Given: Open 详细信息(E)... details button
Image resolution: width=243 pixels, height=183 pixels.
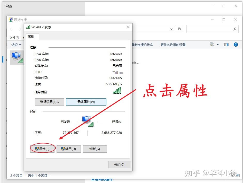Looking at the screenshot, I should click(x=49, y=102).
